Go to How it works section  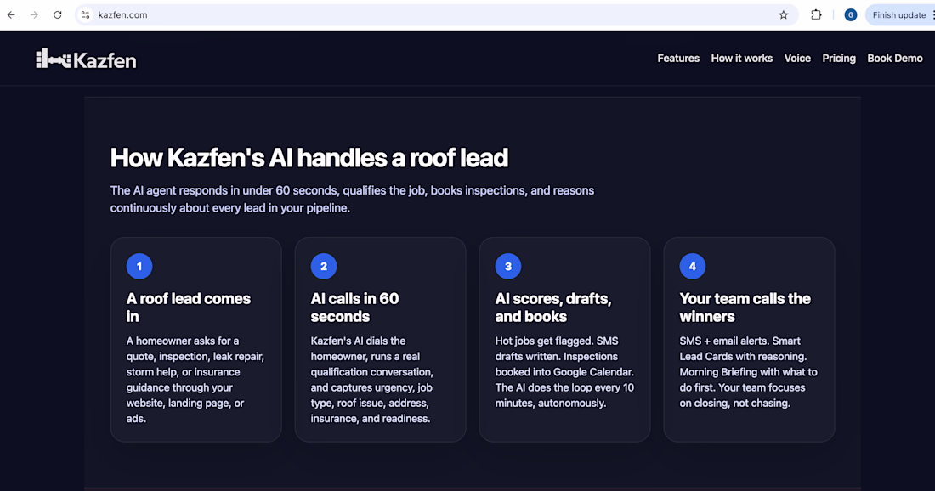[742, 59]
